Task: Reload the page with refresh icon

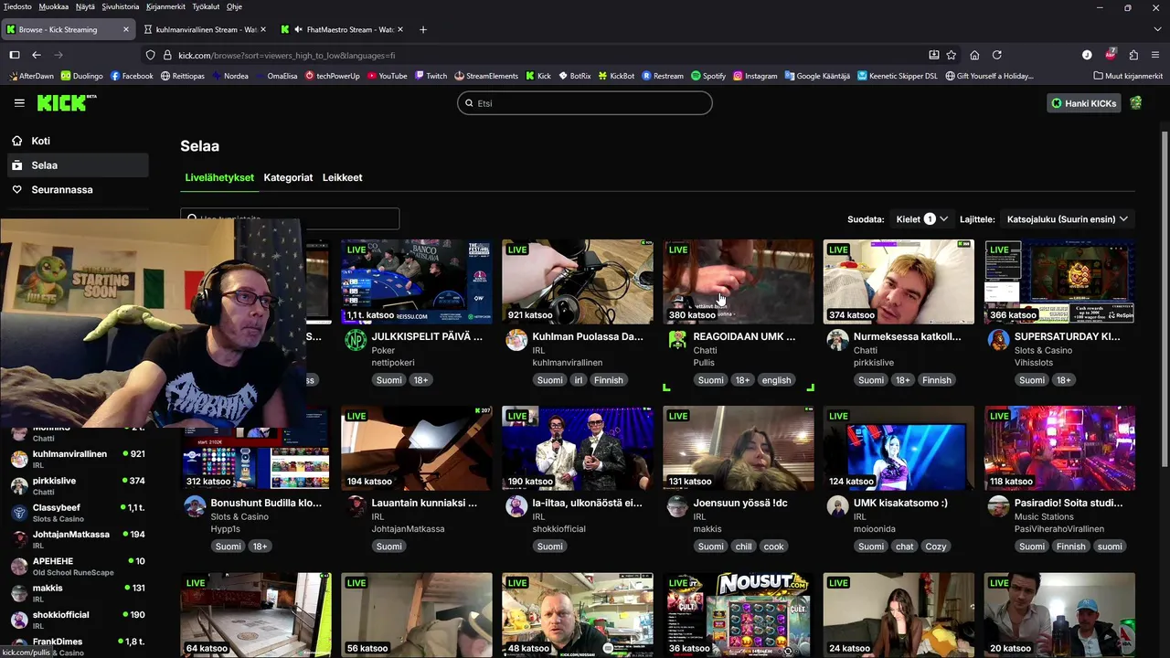Action: pyautogui.click(x=997, y=55)
